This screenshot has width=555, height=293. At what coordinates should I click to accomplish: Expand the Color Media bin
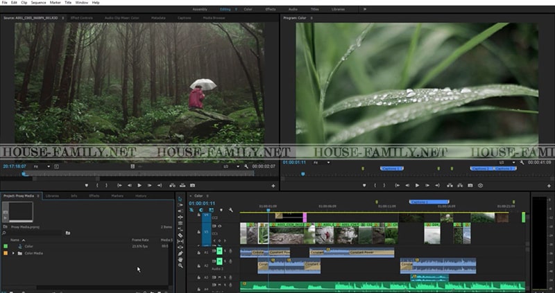[13, 254]
